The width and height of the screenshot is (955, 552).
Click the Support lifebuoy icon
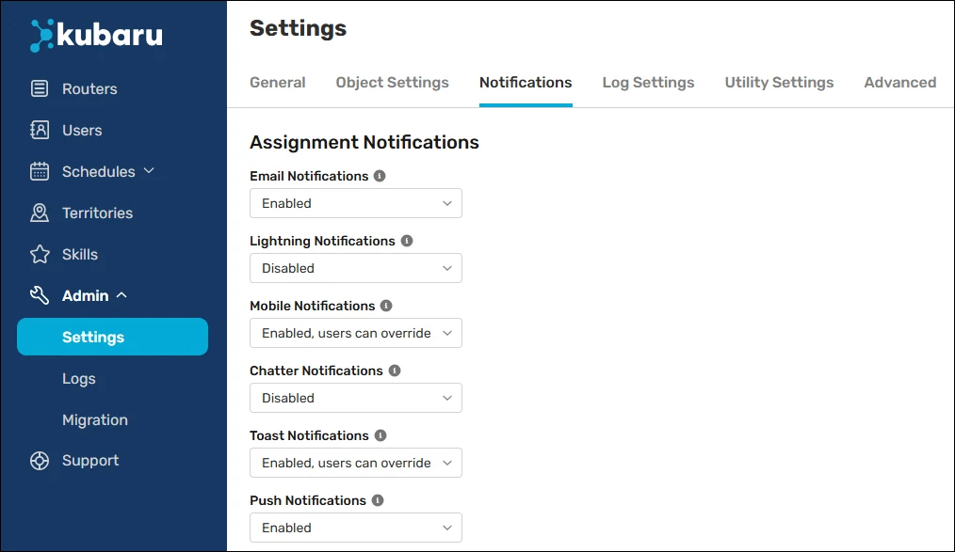click(40, 461)
